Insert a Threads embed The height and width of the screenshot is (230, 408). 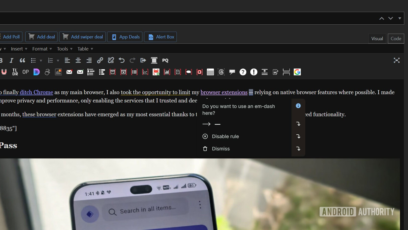[221, 72]
